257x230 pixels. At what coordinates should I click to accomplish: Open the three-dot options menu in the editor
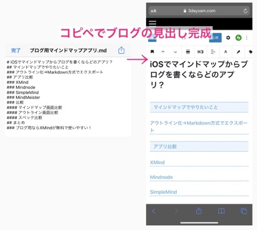(247, 38)
